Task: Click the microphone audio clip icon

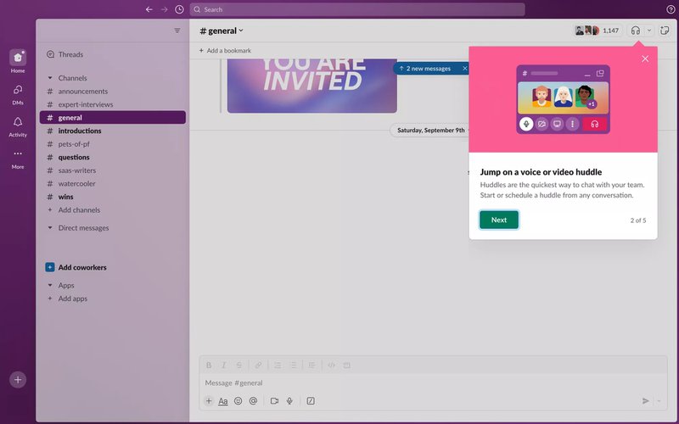Action: (289, 401)
